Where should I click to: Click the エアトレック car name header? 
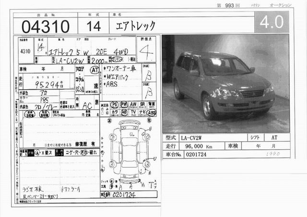point(137,25)
